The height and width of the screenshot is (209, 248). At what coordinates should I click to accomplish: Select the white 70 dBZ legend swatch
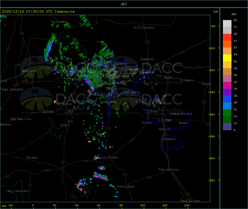click(227, 24)
